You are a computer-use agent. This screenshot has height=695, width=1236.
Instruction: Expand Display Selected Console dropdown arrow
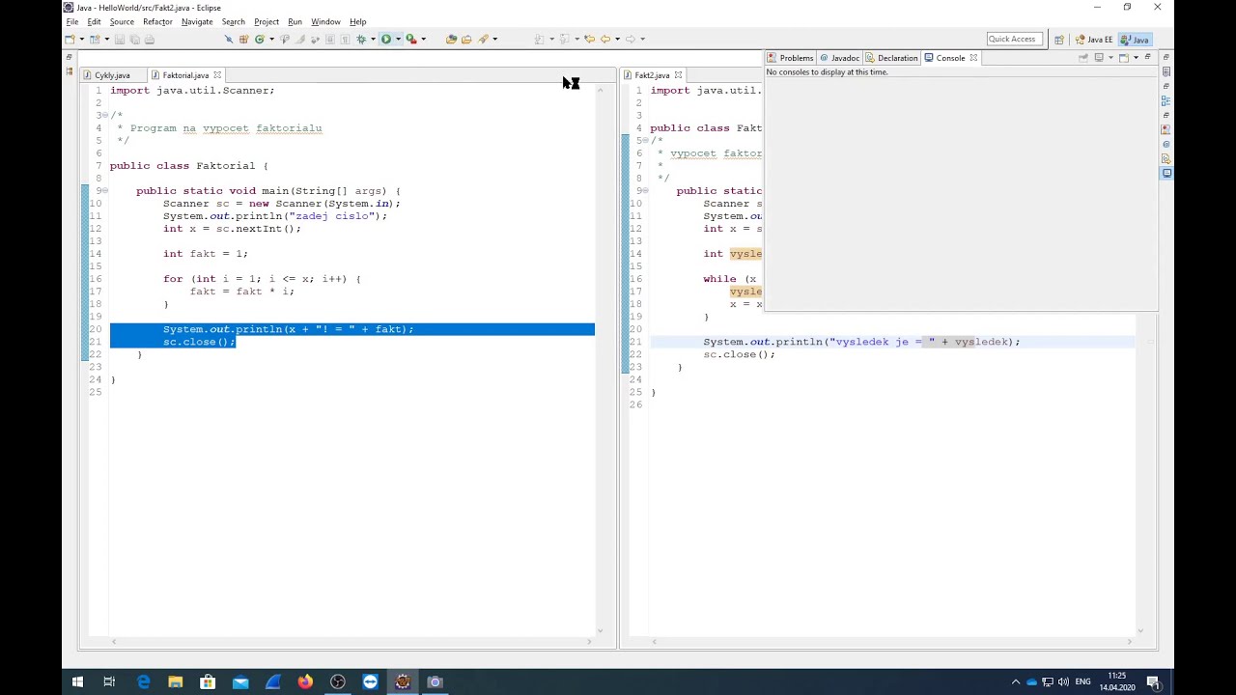[x=1110, y=57]
